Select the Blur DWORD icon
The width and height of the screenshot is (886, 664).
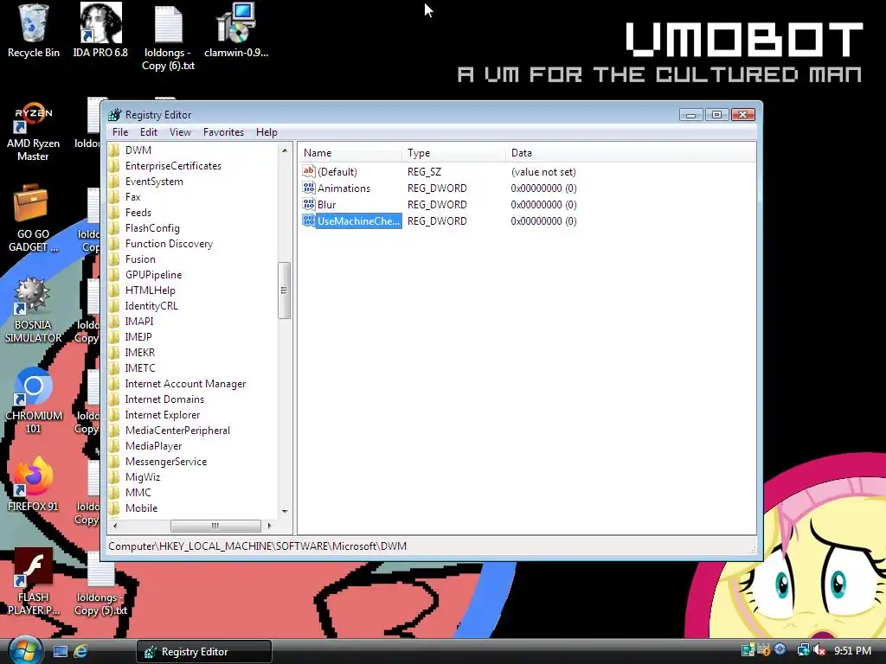309,204
